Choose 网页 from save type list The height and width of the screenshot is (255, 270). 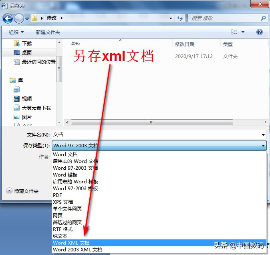pyautogui.click(x=159, y=216)
